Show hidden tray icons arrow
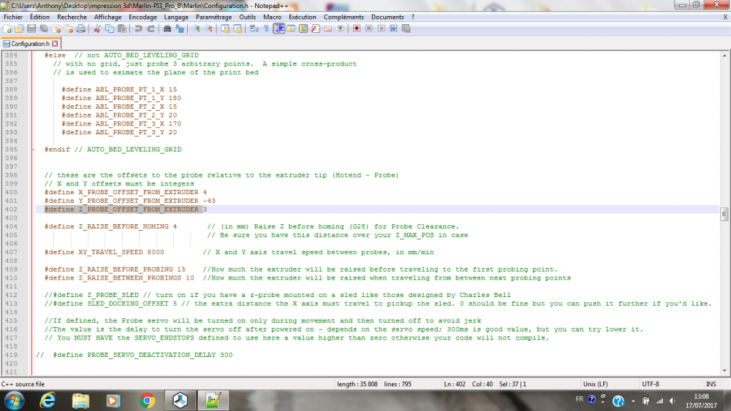 click(x=633, y=400)
